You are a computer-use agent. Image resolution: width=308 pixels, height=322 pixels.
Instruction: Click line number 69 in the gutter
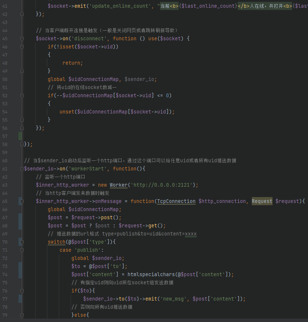pos(5,234)
